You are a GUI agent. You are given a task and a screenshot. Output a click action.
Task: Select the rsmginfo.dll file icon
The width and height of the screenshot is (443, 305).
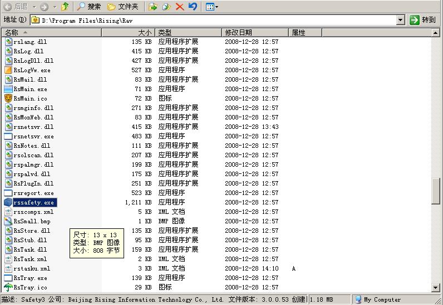8,108
